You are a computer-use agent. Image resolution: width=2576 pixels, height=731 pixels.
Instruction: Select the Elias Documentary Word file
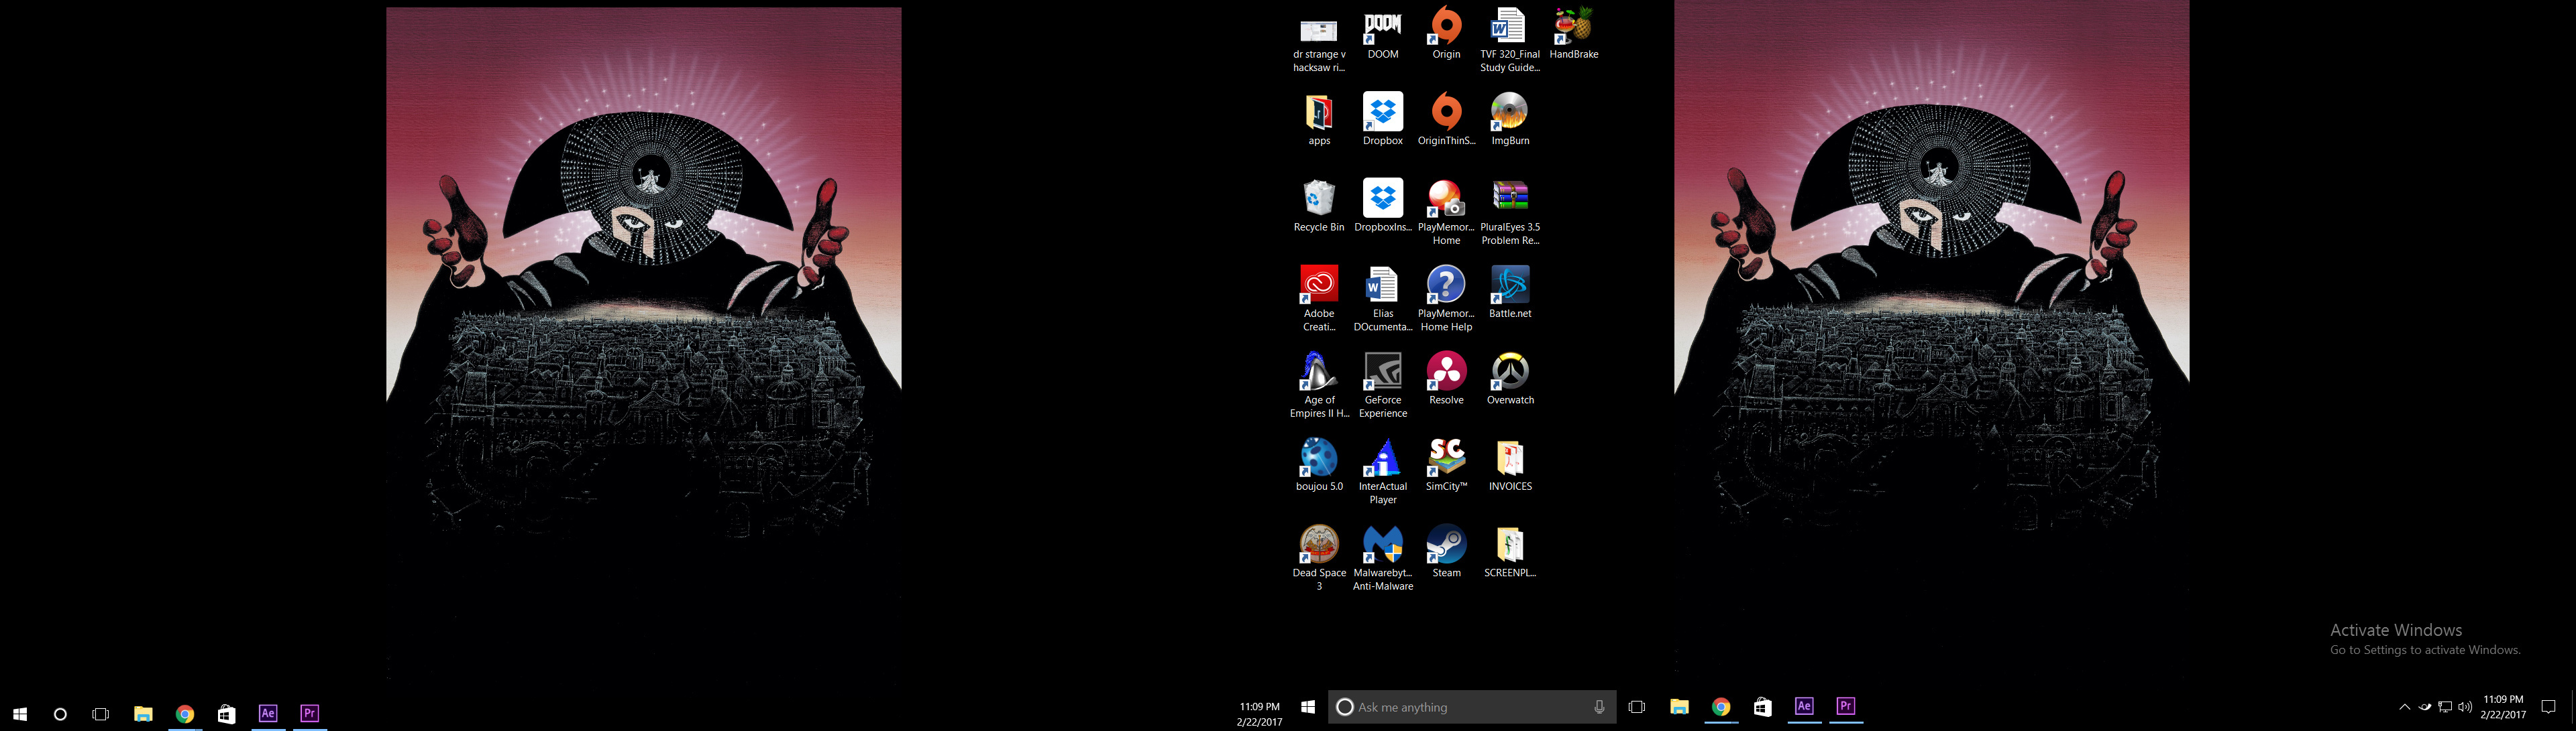coord(1383,300)
